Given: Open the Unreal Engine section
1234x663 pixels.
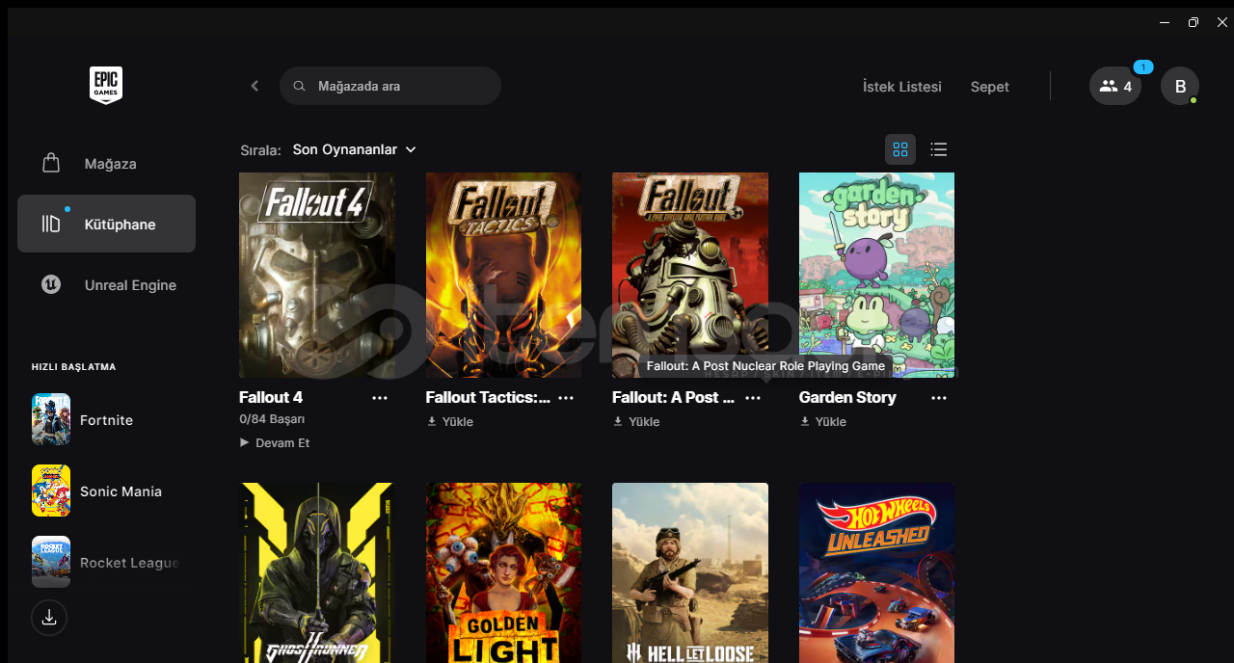Looking at the screenshot, I should [106, 285].
